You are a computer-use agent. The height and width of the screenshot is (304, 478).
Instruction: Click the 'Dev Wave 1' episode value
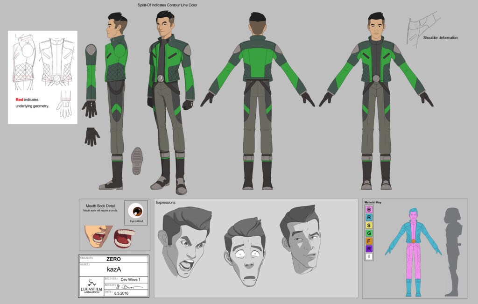130,280
